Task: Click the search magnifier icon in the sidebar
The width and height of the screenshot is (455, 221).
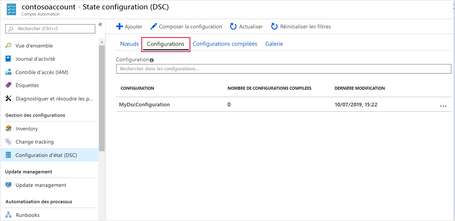Action: [11, 29]
